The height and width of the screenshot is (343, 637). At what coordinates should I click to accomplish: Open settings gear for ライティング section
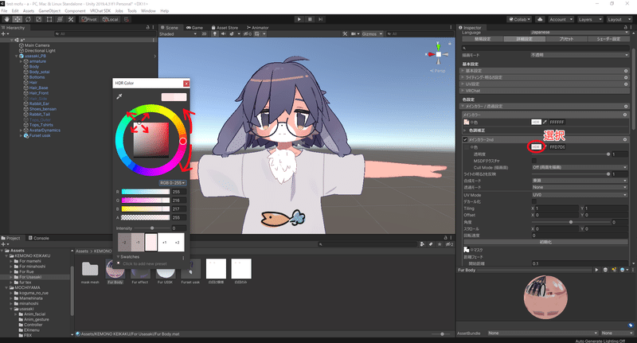626,77
